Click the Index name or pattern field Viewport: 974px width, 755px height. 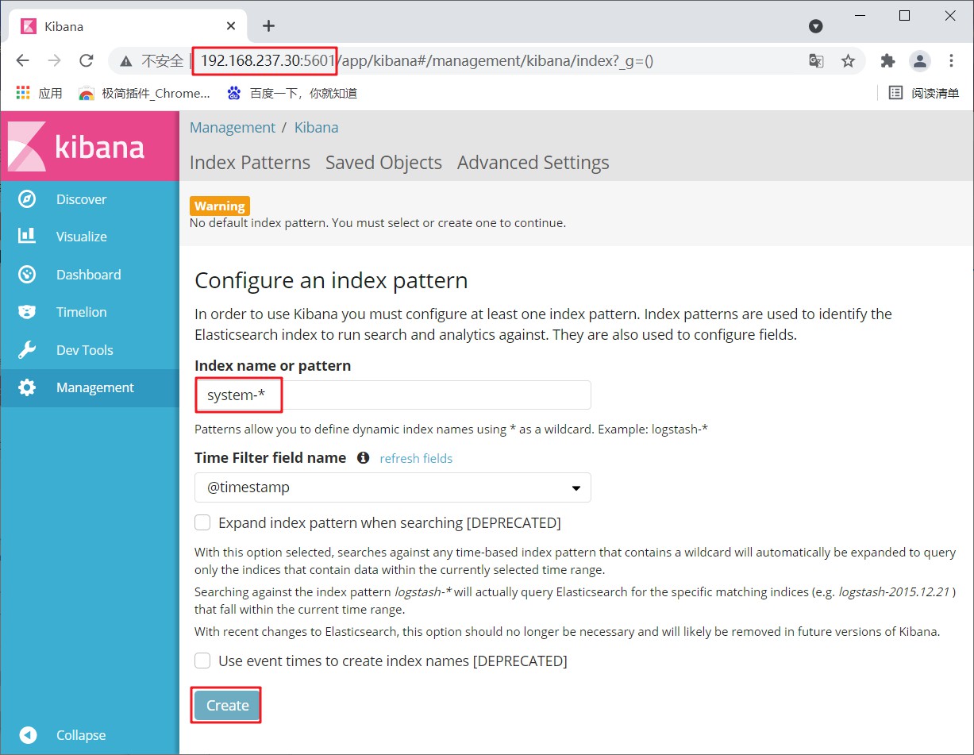click(393, 395)
